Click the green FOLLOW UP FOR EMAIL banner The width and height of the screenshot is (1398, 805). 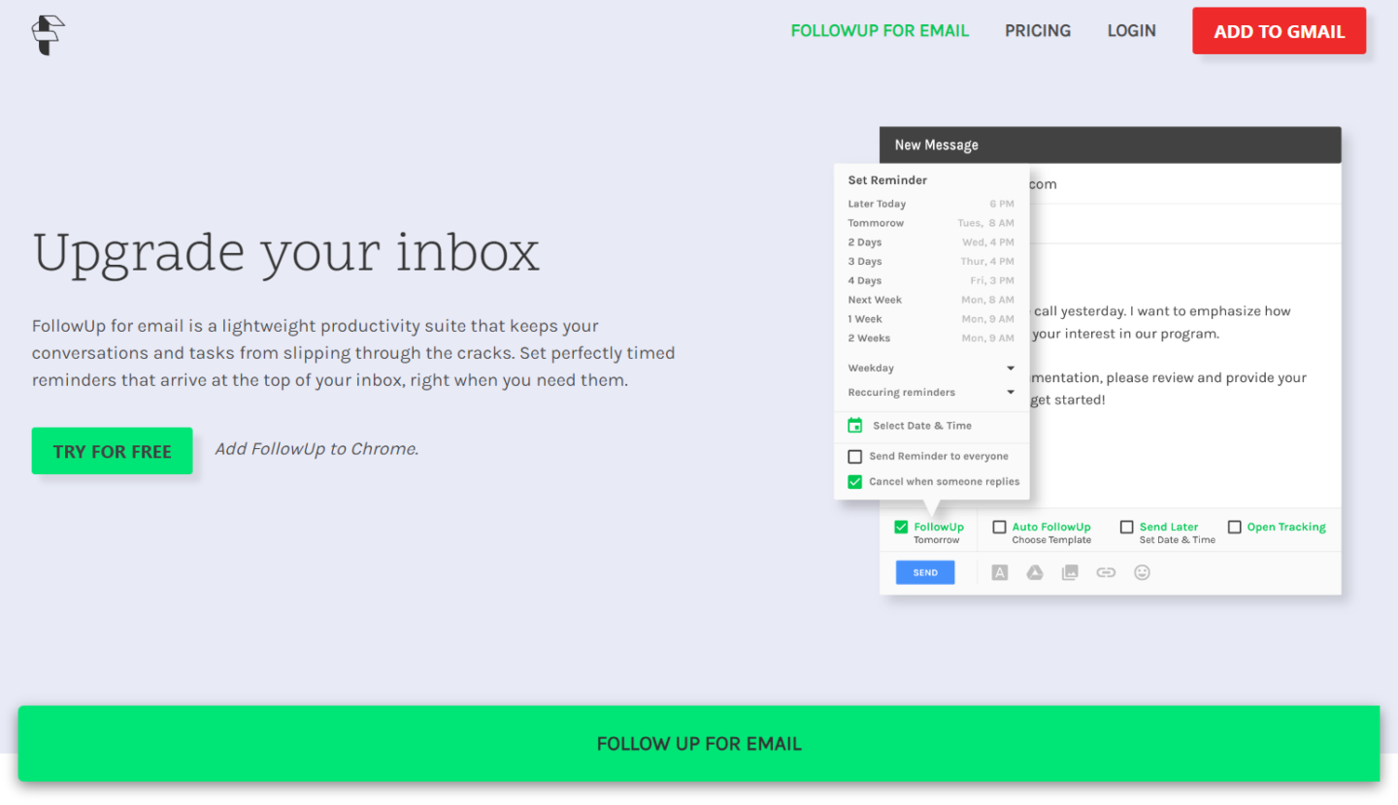pos(699,743)
